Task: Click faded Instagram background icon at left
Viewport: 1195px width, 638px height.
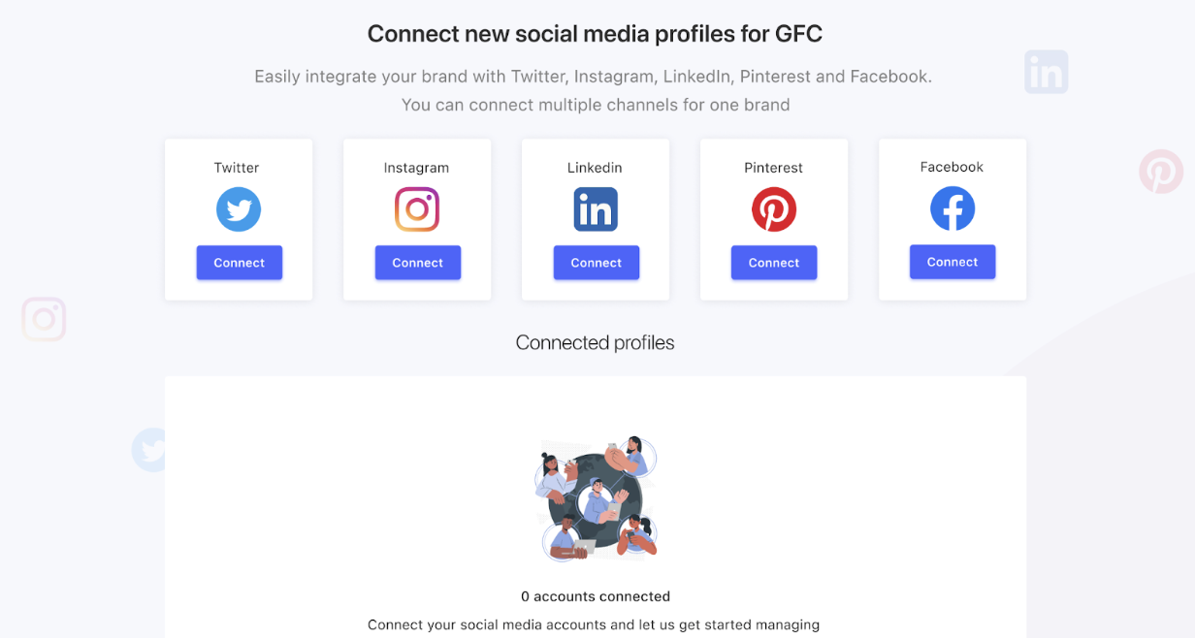Action: [x=44, y=319]
